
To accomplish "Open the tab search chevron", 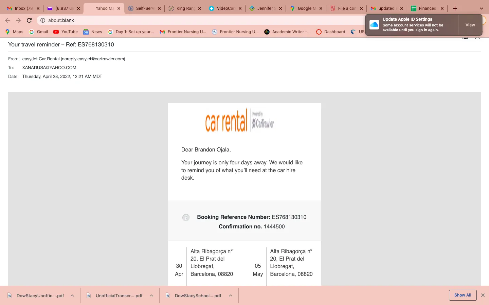I will tap(481, 8).
